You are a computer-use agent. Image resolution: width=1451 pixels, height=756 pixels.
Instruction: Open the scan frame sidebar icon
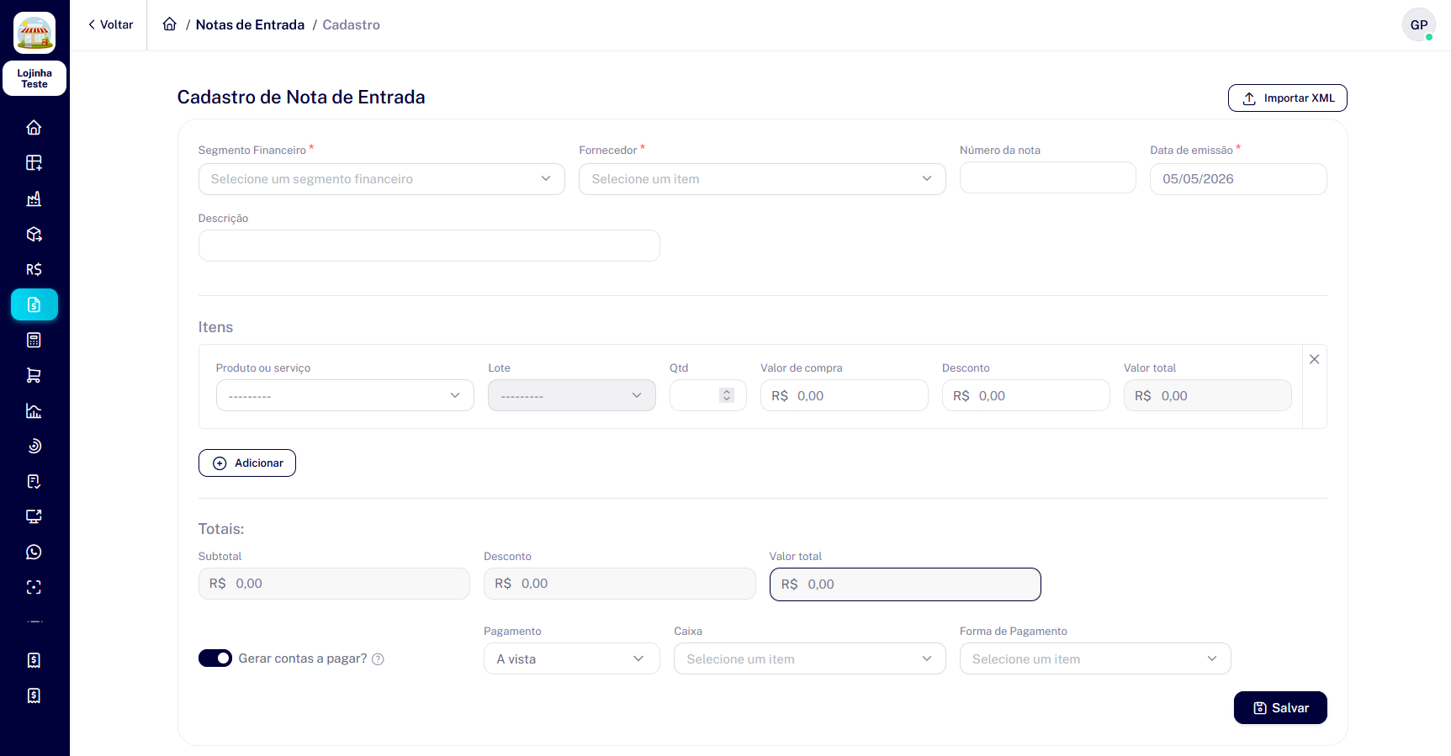coord(34,587)
